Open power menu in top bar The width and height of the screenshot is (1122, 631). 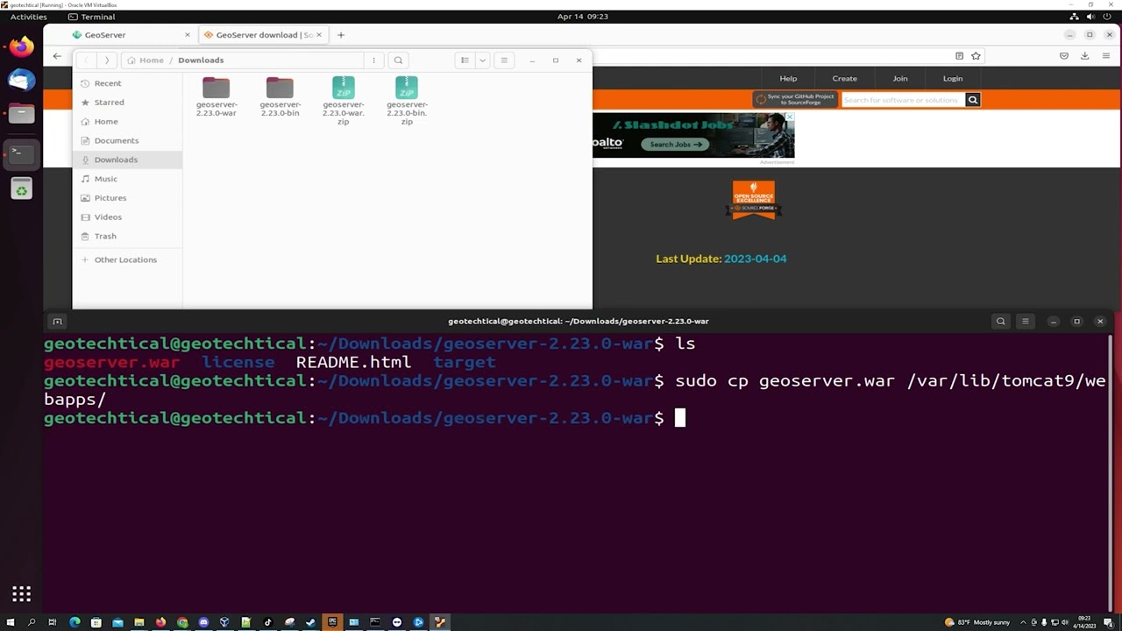tap(1107, 17)
